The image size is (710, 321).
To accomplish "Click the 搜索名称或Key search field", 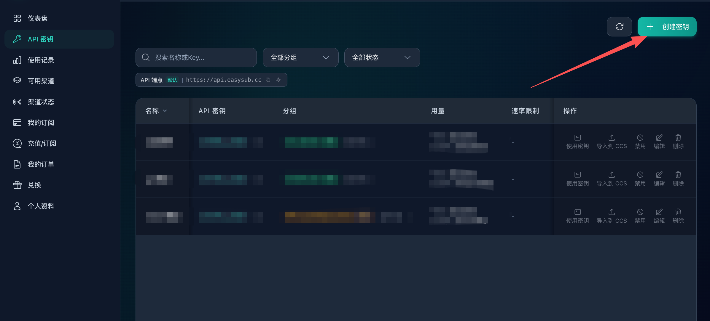I will pos(196,57).
